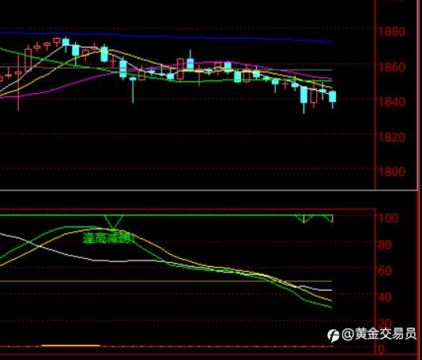Click the 60 indicator axis label
Viewport: 422px width, 360px height.
[385, 271]
